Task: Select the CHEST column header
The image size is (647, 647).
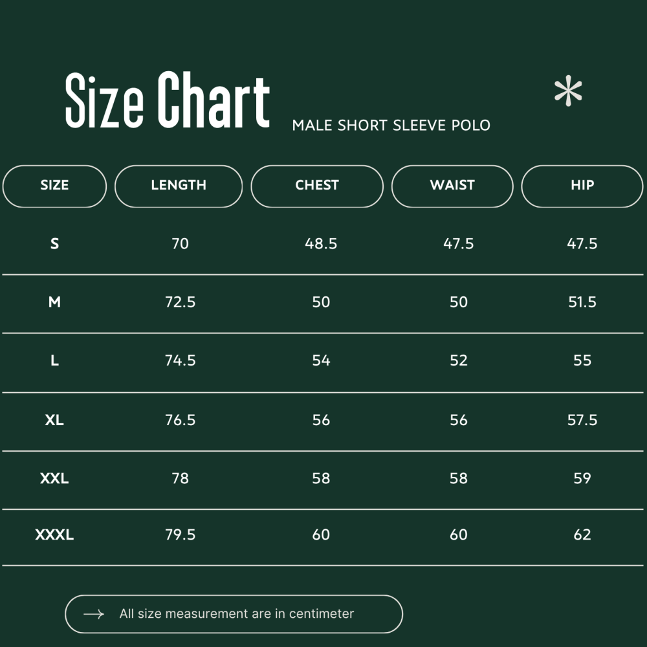Action: pos(317,186)
